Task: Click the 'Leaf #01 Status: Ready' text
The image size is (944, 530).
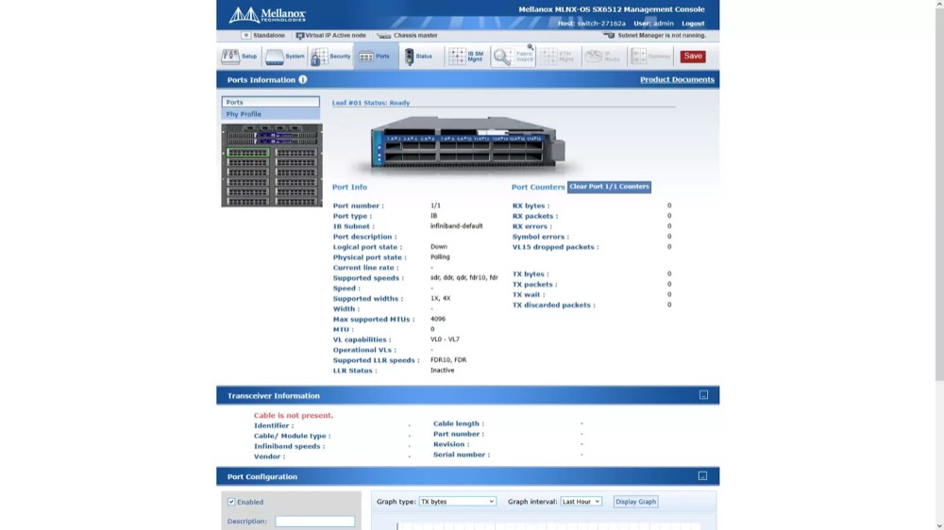Action: point(371,103)
